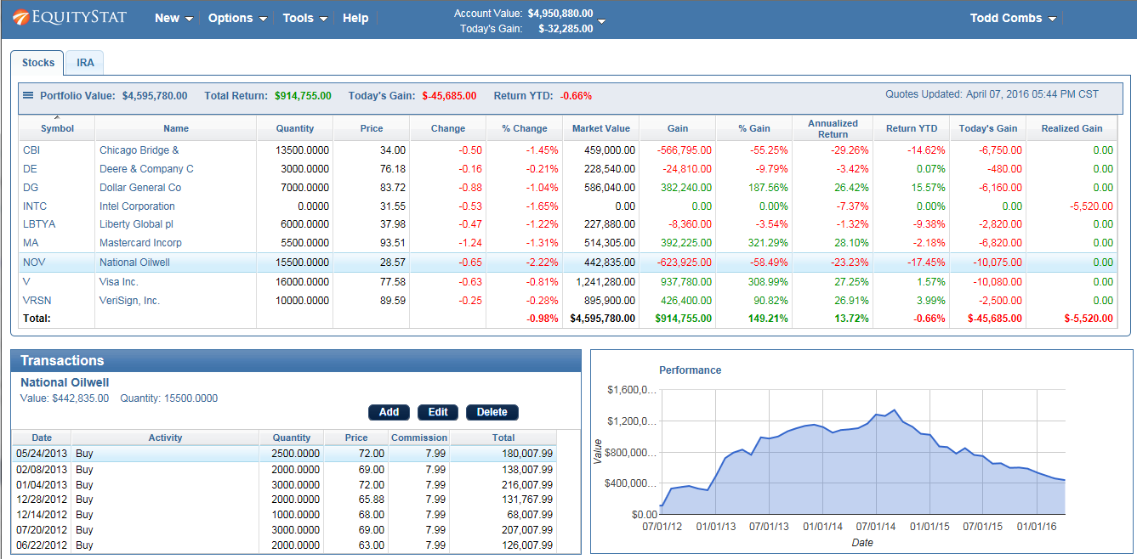The width and height of the screenshot is (1137, 559).
Task: Open the Help menu
Action: [355, 17]
